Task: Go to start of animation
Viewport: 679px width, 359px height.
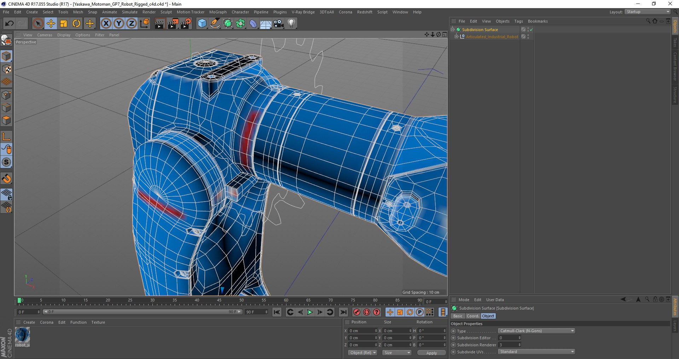Action: pos(277,312)
